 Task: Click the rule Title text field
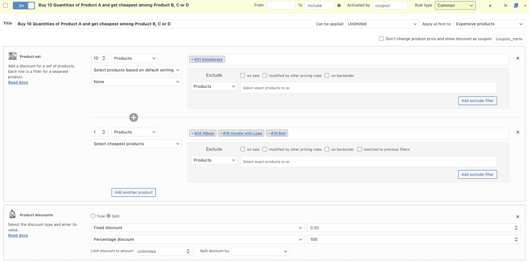163,24
